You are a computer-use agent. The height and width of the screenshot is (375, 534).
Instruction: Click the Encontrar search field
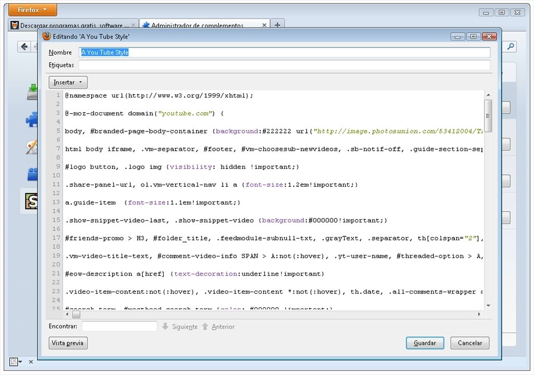tap(119, 326)
